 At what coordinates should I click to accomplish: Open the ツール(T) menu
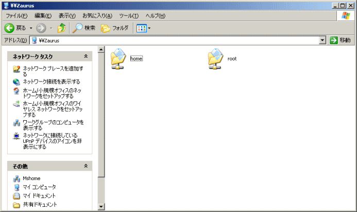(129, 15)
